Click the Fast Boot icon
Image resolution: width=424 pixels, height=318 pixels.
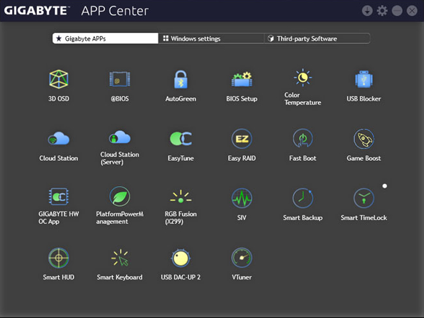303,139
